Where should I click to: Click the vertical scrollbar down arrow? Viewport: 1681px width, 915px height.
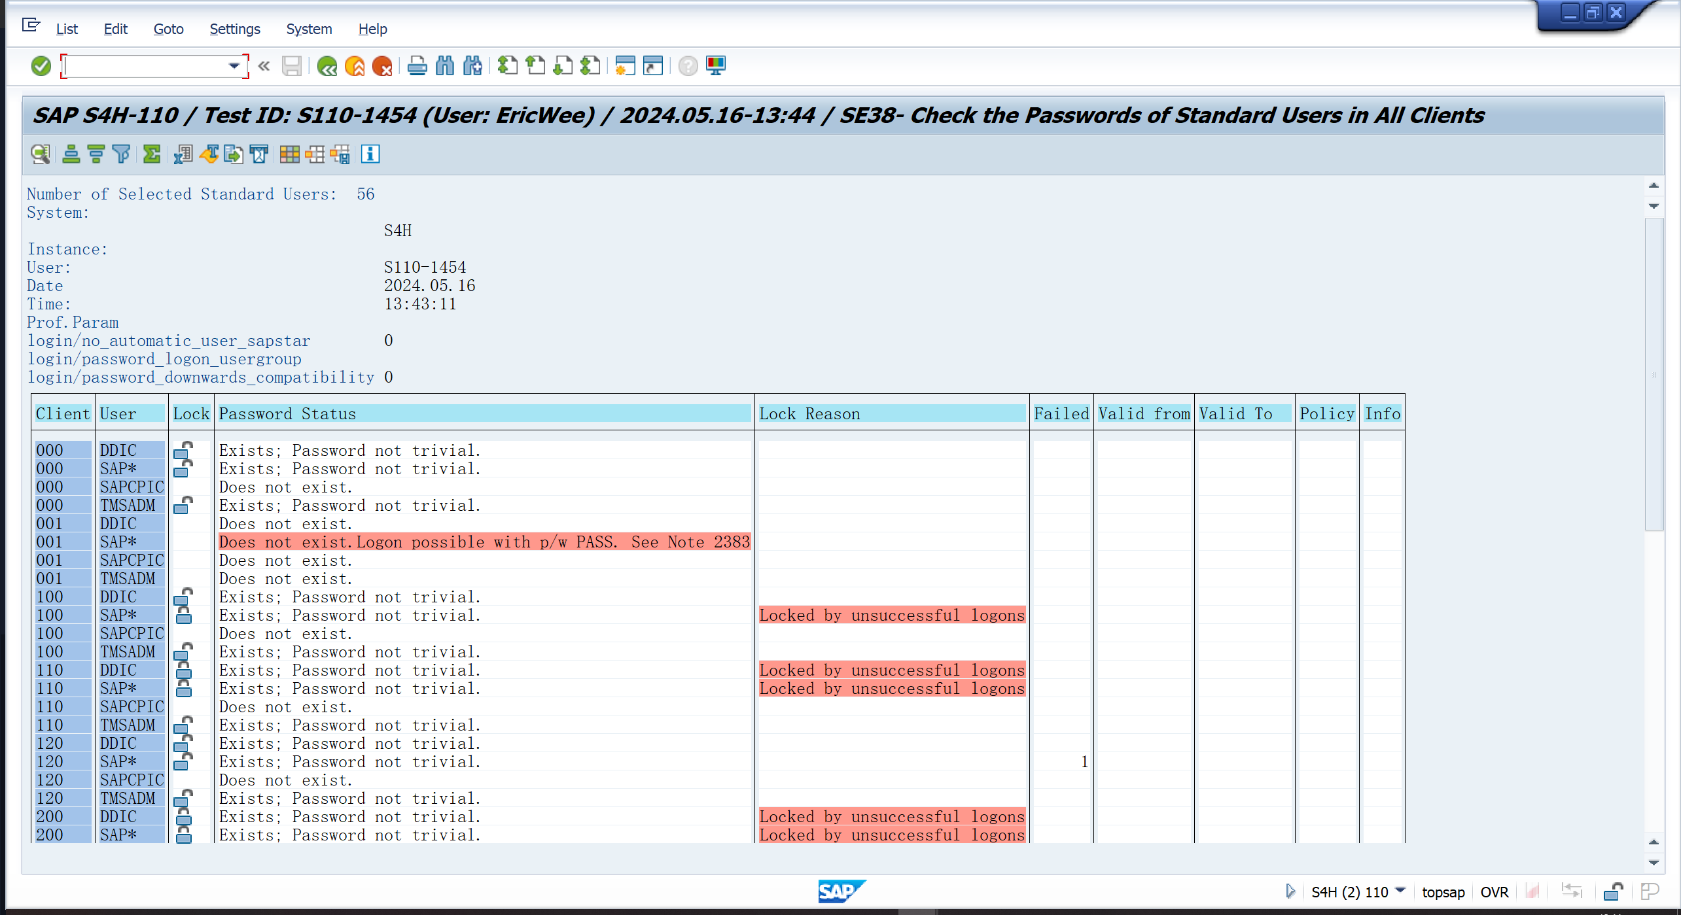click(1654, 863)
